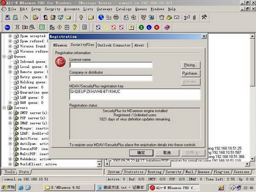This screenshot has height=192, width=256.
Task: Click the teal computer toolbar icon
Action: click(15, 17)
